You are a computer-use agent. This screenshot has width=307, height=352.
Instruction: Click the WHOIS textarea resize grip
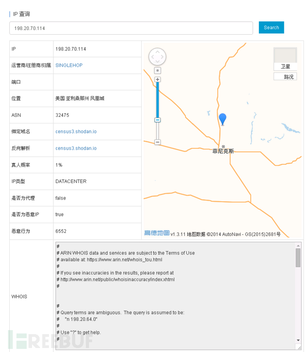pyautogui.click(x=299, y=348)
